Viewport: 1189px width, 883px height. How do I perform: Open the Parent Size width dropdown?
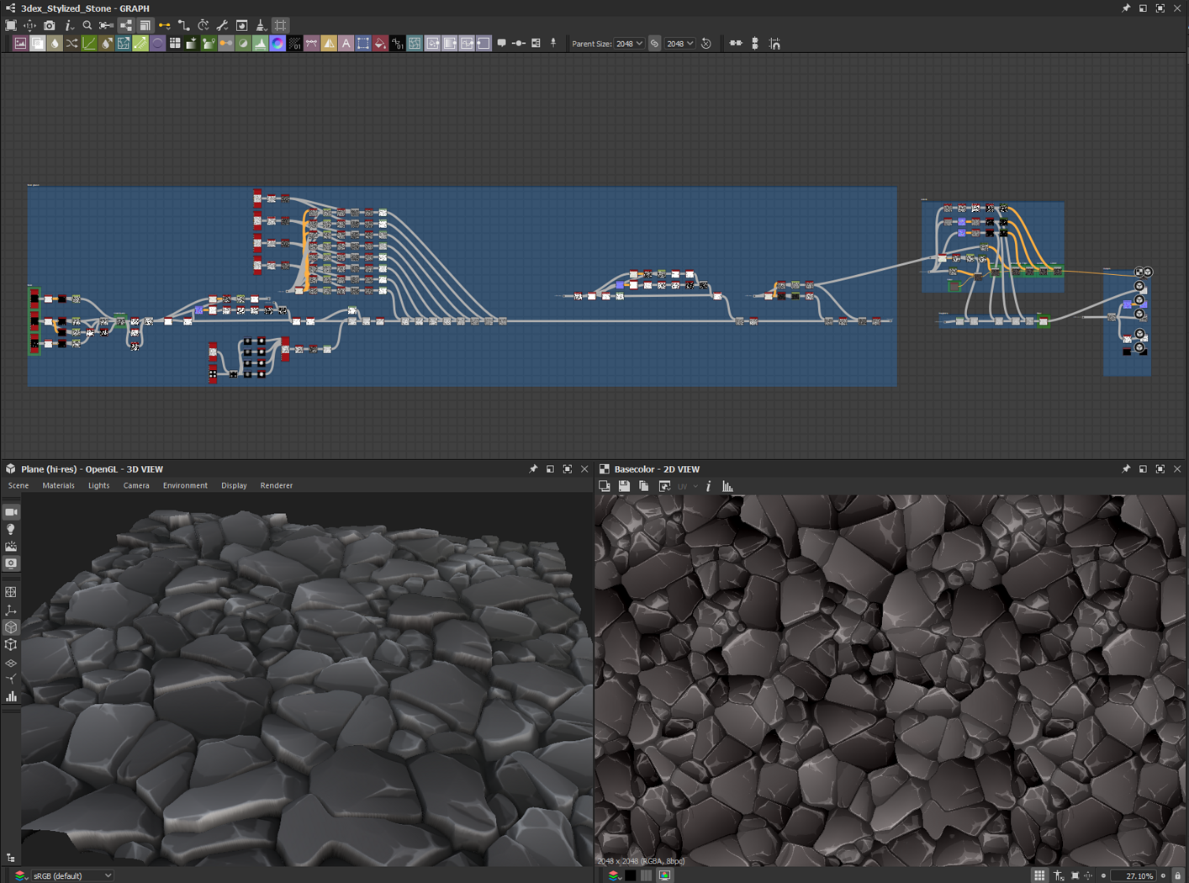click(629, 44)
